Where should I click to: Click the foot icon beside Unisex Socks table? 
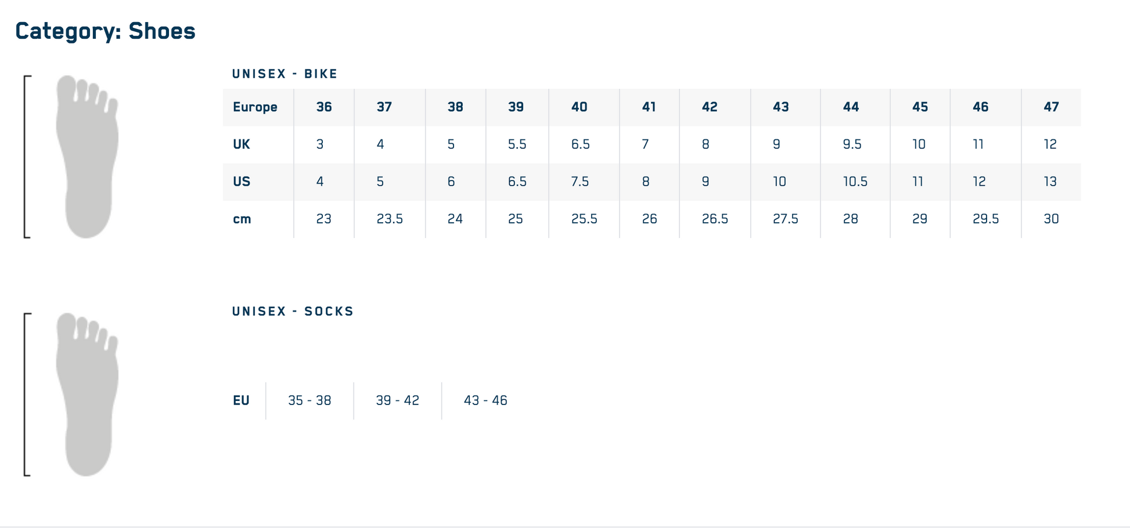pos(87,395)
